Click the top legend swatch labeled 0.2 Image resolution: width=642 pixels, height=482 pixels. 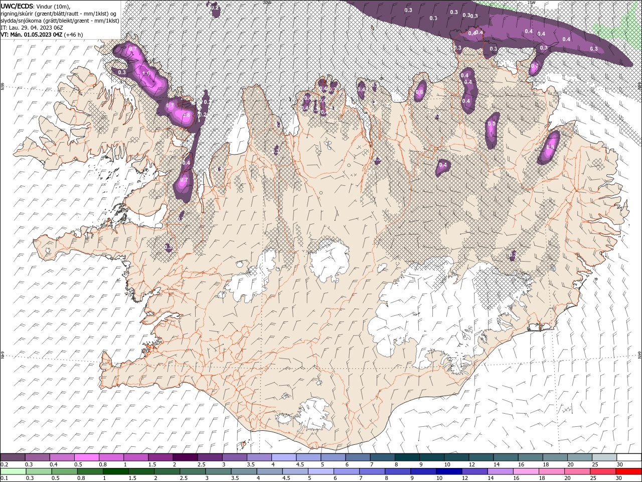(13, 457)
